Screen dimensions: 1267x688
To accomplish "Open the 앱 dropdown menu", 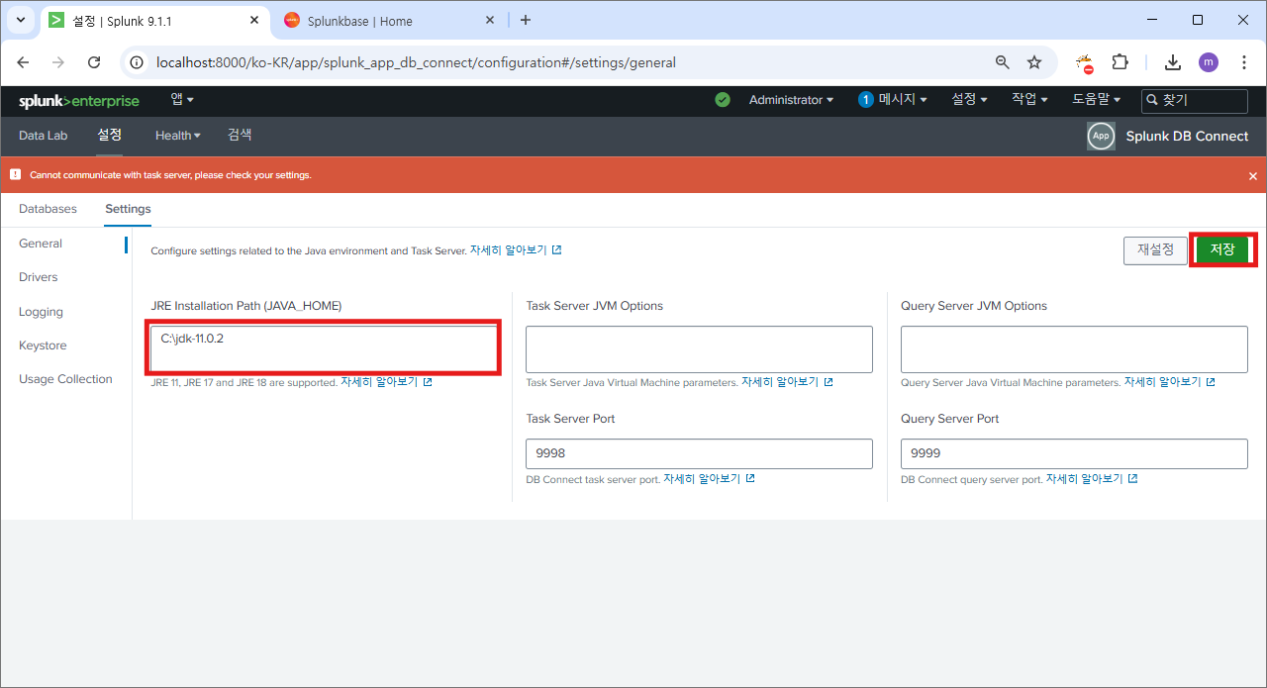I will tap(182, 99).
